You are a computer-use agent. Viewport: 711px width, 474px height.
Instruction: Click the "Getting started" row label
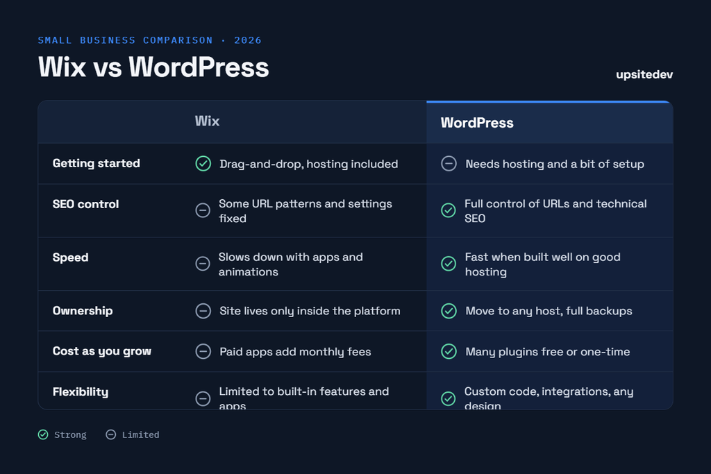(96, 163)
